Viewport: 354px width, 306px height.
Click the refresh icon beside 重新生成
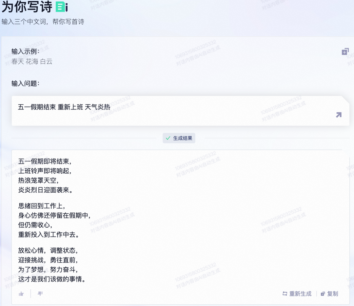tap(285, 294)
